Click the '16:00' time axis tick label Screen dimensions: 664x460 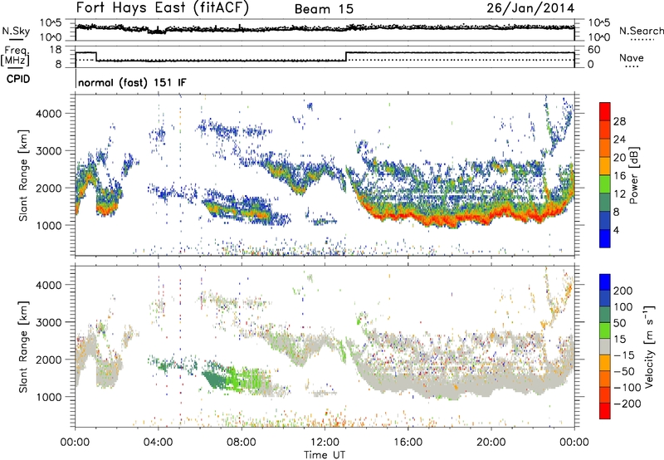tap(408, 443)
